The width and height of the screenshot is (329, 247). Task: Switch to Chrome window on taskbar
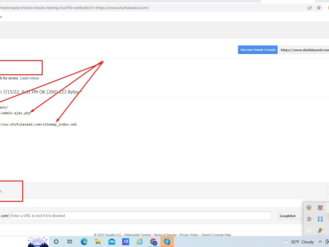coord(153,242)
